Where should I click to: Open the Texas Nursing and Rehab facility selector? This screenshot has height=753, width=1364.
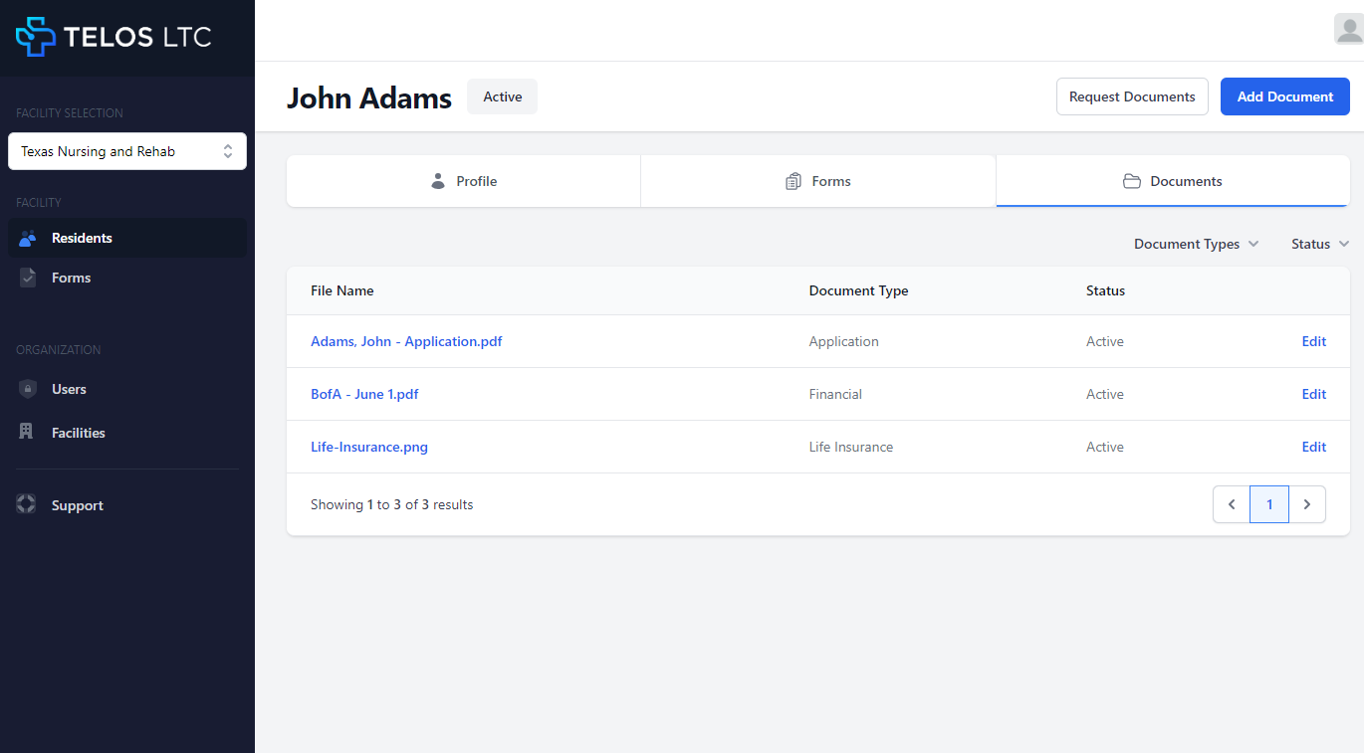coord(127,151)
